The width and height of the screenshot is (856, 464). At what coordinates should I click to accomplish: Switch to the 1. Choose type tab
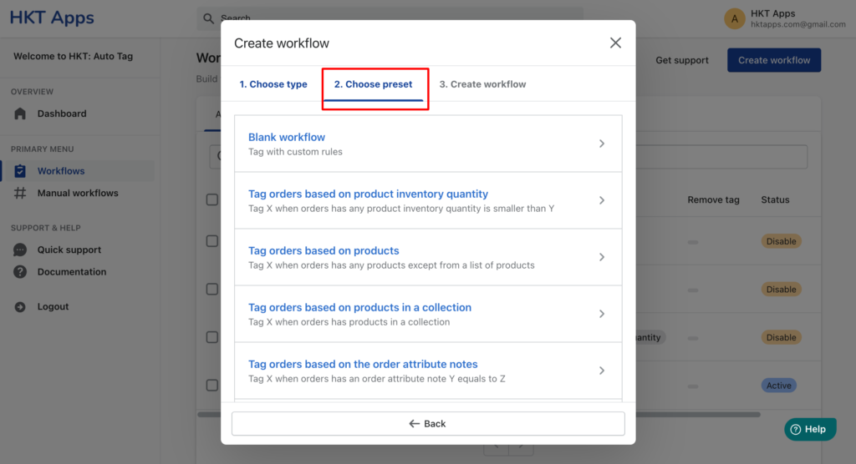273,84
